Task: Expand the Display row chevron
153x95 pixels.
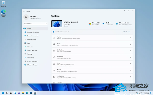Action: tap(131, 38)
